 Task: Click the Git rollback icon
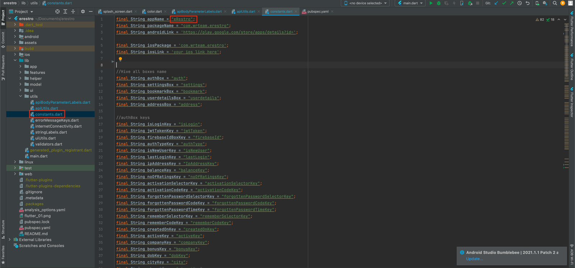click(528, 3)
